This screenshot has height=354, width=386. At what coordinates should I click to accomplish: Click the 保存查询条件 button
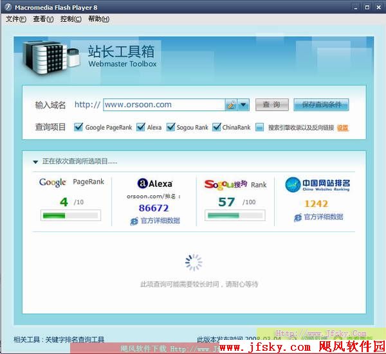[321, 105]
